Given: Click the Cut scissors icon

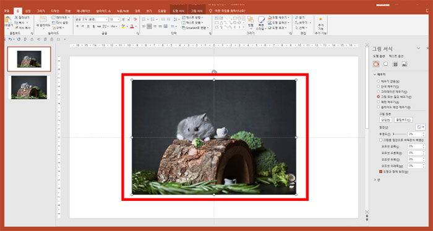Looking at the screenshot, I should (x=16, y=17).
